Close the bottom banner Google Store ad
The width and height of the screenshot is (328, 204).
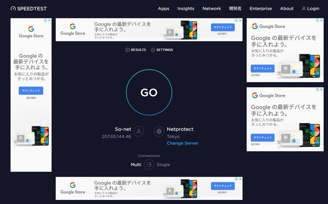[x=241, y=179]
